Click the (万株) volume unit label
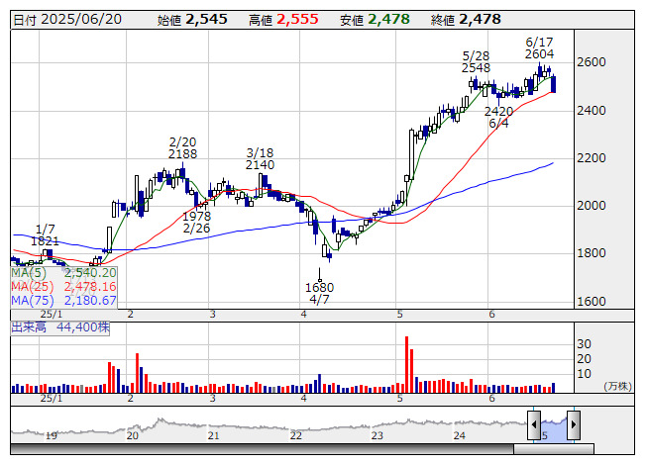The width and height of the screenshot is (647, 465). click(x=617, y=386)
